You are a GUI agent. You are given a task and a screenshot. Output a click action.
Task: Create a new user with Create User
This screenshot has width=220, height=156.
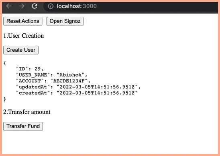tap(21, 50)
